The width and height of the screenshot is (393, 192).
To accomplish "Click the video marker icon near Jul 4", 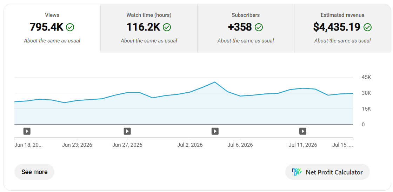I will 215,131.
